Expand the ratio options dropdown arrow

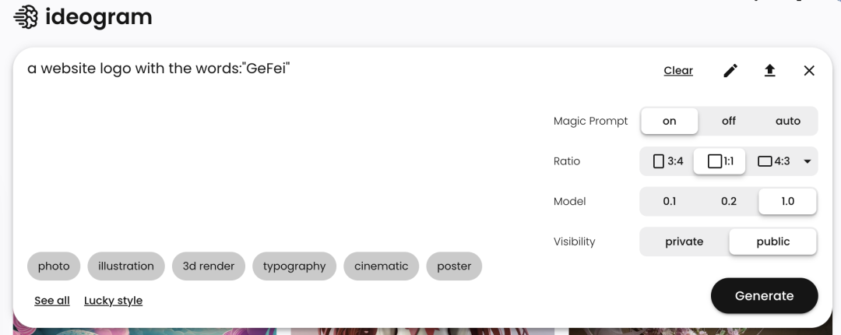807,161
